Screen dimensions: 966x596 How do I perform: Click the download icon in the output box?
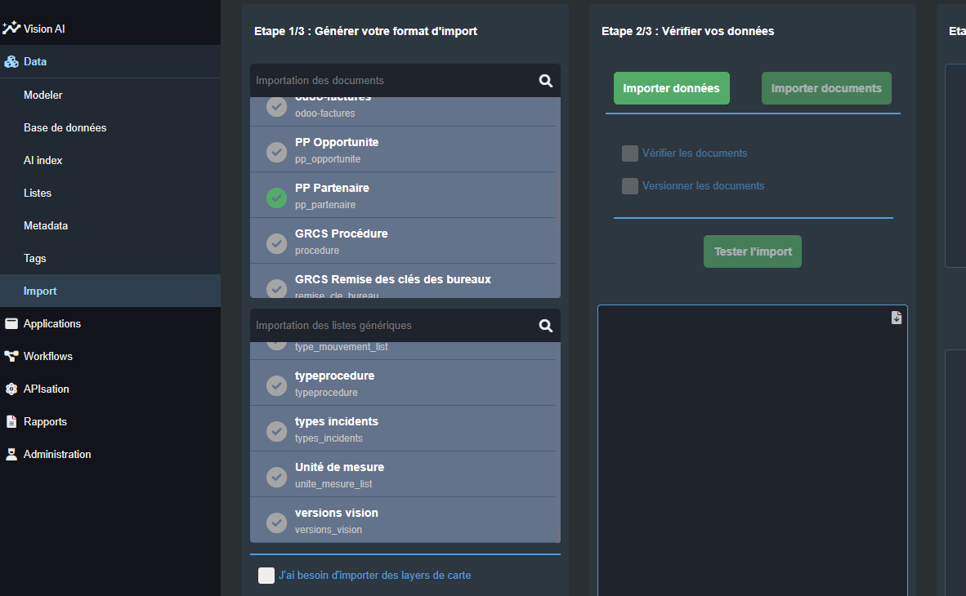point(897,318)
